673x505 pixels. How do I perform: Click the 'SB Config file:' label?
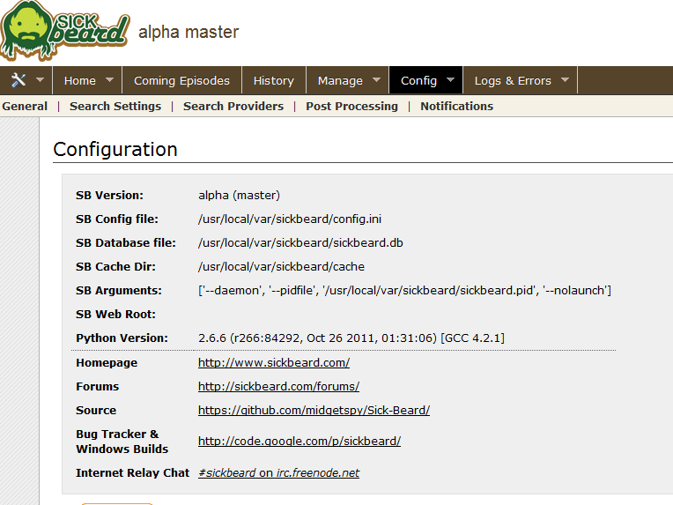pos(117,219)
